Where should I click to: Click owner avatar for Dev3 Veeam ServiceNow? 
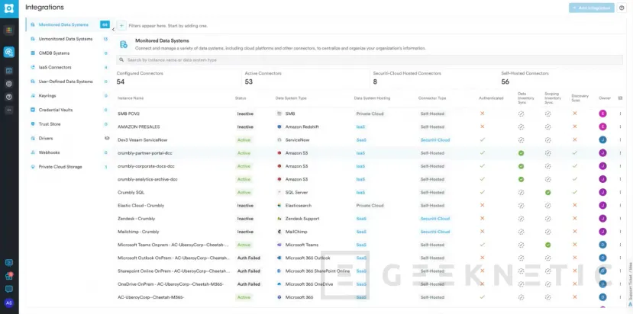(x=602, y=140)
